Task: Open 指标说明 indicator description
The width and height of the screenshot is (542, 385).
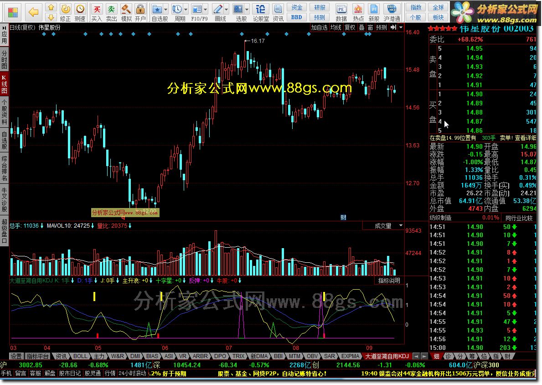Action: [x=389, y=281]
